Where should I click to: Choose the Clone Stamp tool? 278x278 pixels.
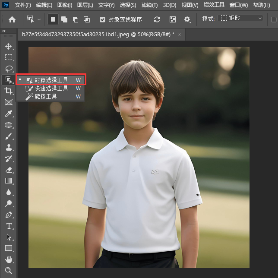9,147
